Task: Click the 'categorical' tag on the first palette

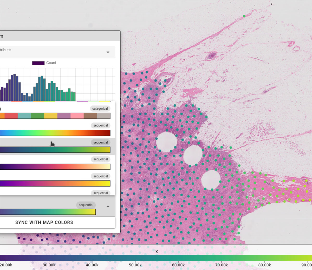Action: (x=100, y=108)
